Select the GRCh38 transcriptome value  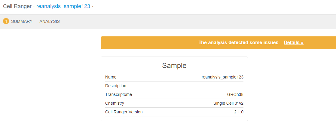(235, 94)
